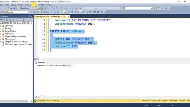The image size is (190, 107).
Task: Select SQL Server Agent tree item
Action: click(18, 44)
